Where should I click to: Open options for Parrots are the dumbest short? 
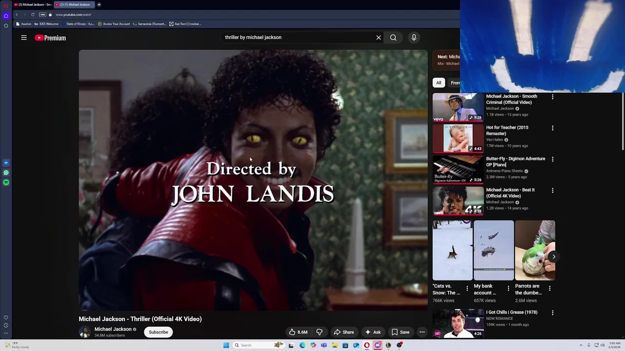(550, 289)
